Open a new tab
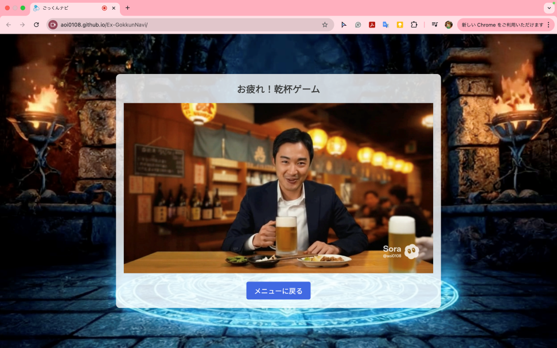 point(127,8)
